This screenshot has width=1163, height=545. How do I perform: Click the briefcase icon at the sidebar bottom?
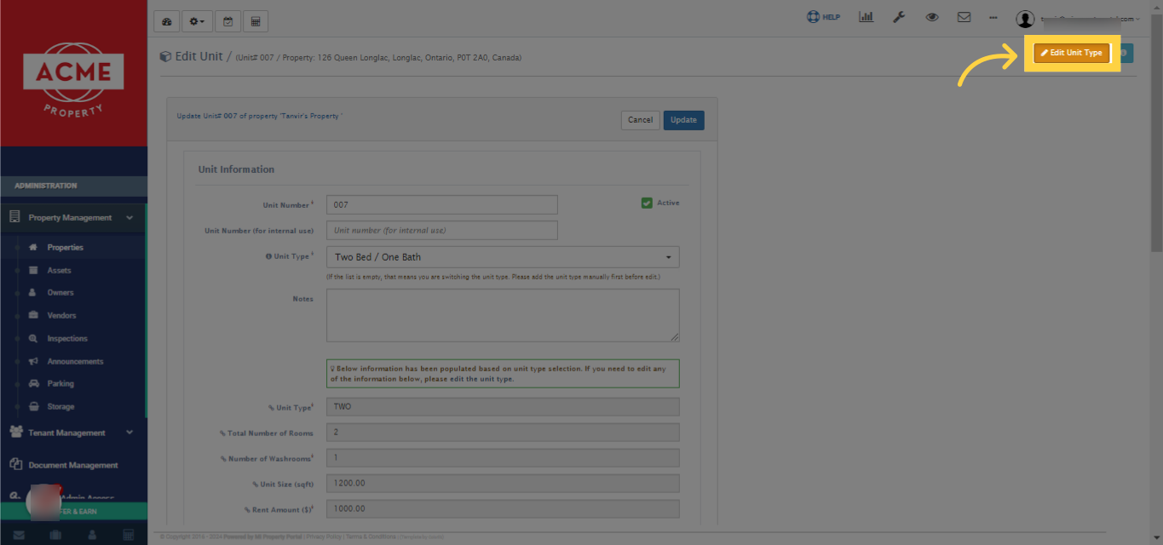[55, 534]
